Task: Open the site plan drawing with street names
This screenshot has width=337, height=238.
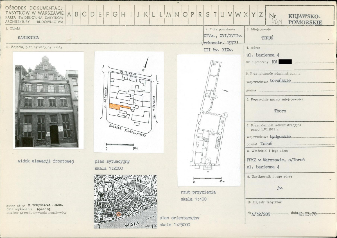Action: tap(129, 102)
